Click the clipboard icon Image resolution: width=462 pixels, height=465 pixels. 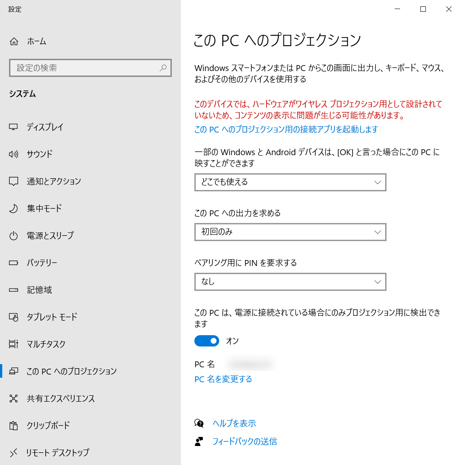click(x=13, y=426)
